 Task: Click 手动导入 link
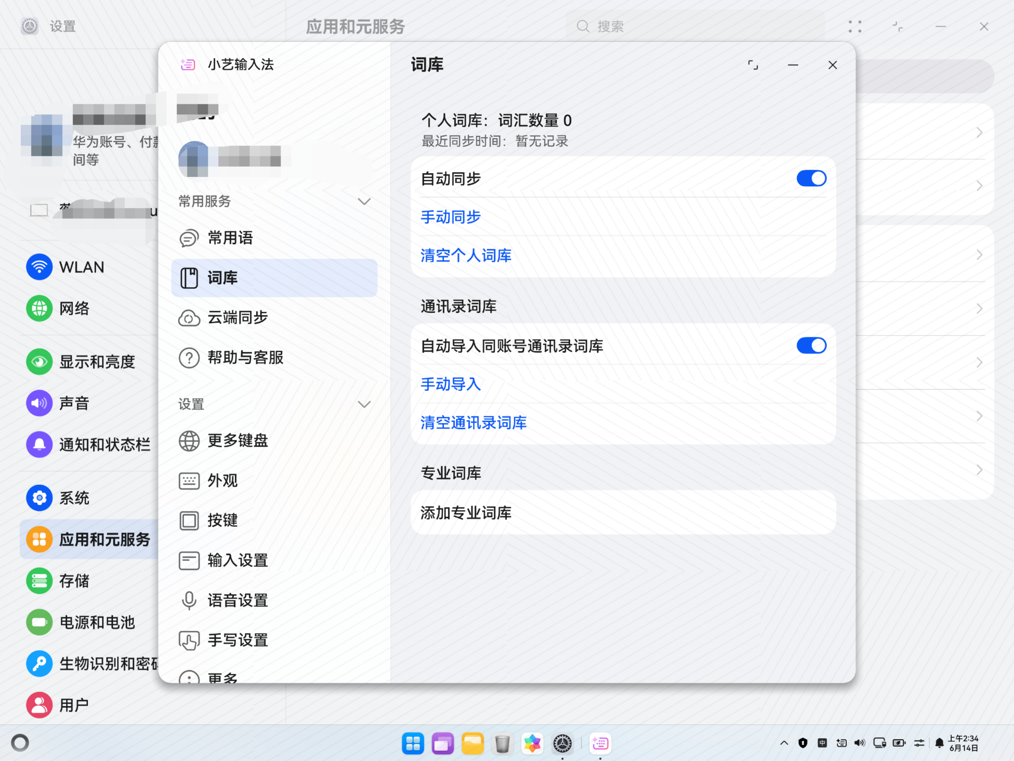[451, 385]
